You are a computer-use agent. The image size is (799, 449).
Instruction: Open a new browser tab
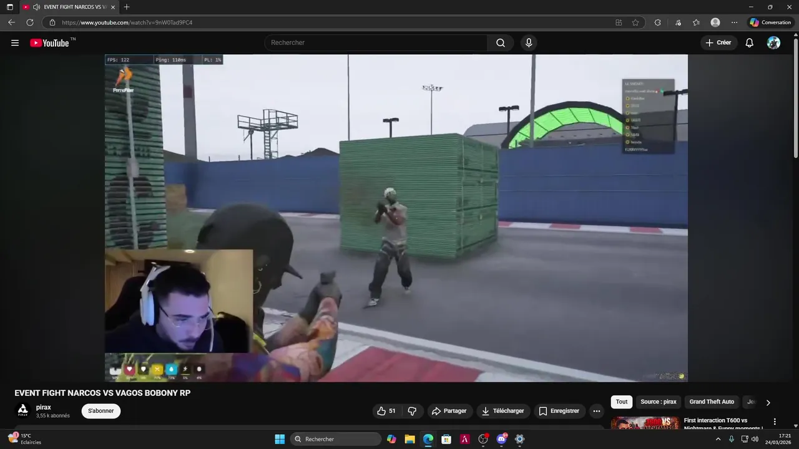click(127, 7)
